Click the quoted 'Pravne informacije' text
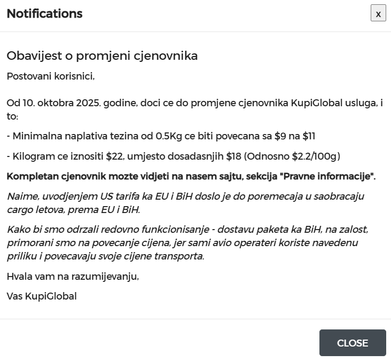 click(x=326, y=176)
